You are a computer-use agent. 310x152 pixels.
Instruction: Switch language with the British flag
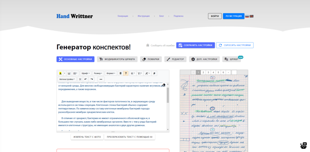click(x=252, y=16)
